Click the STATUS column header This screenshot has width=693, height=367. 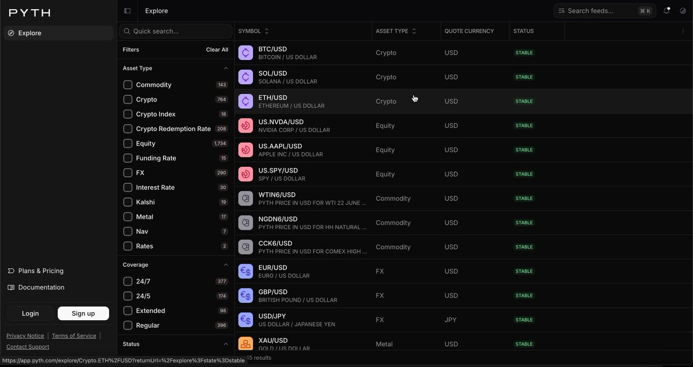coord(523,31)
